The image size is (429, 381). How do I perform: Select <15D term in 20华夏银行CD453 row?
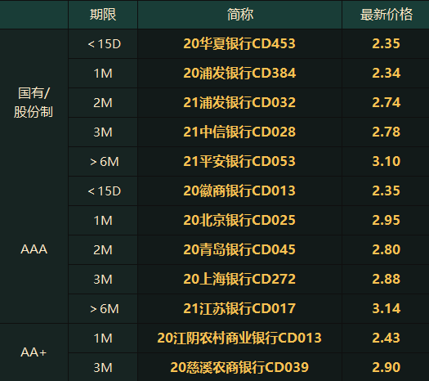tap(104, 44)
